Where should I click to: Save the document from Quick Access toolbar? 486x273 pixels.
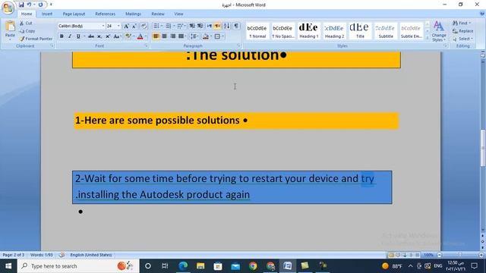(21, 5)
